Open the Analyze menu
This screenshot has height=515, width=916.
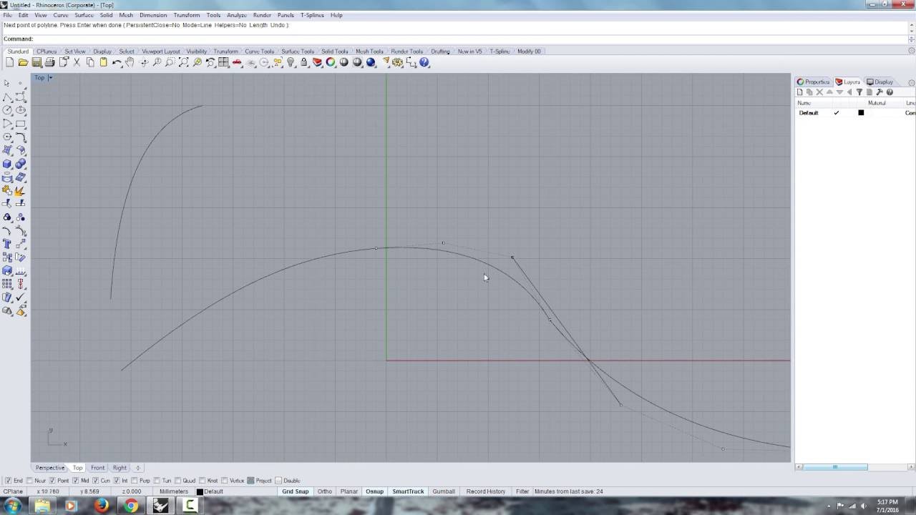click(237, 15)
